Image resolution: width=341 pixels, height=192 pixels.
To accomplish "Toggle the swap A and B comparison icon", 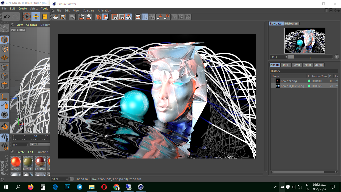I will click(x=173, y=17).
